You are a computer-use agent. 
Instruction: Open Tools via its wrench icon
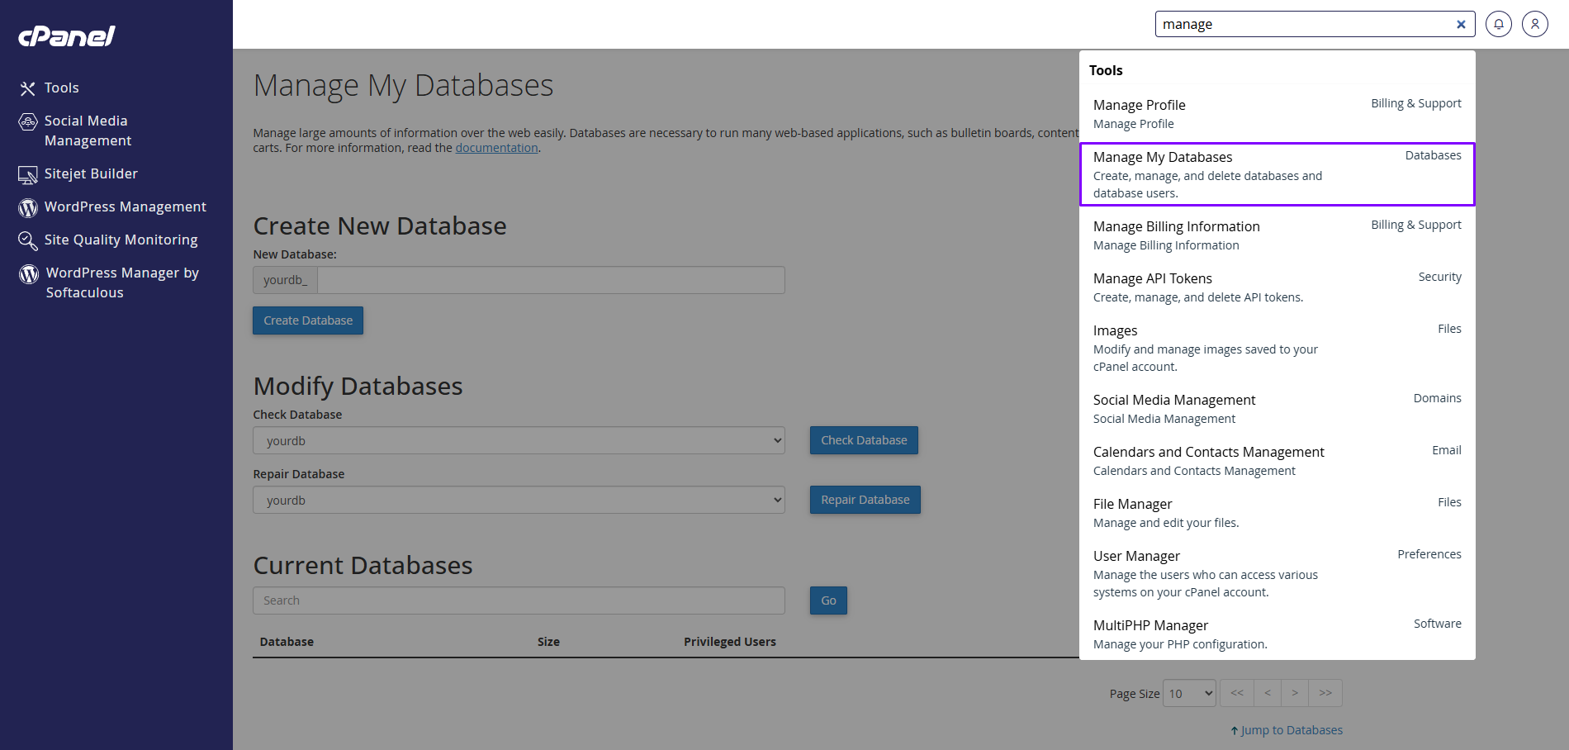(x=28, y=88)
